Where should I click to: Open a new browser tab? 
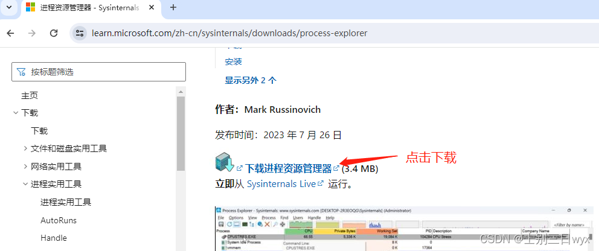[173, 7]
